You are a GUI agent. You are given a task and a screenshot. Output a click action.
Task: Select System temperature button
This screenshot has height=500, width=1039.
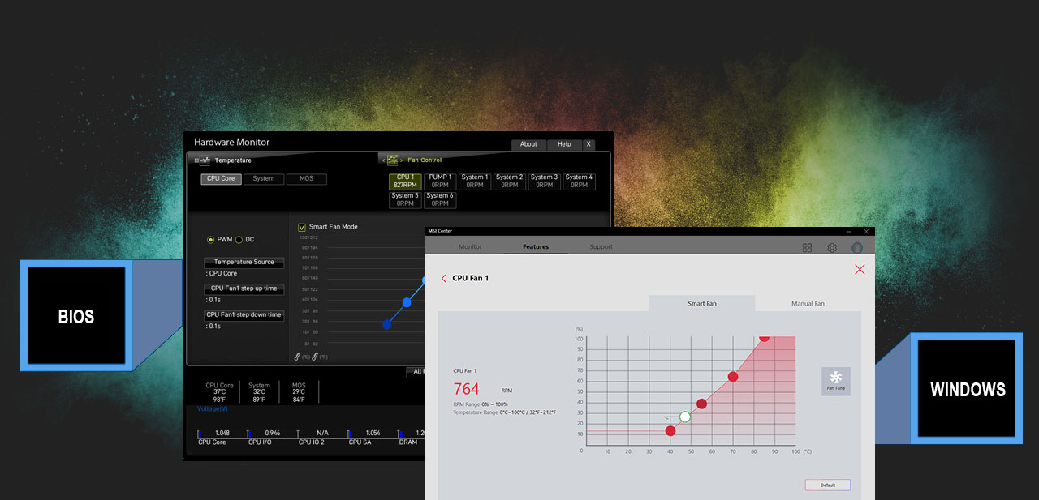tap(264, 178)
